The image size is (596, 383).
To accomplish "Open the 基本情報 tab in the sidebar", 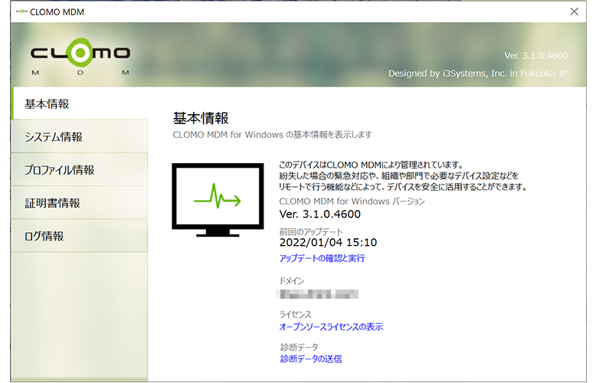I will (x=80, y=103).
